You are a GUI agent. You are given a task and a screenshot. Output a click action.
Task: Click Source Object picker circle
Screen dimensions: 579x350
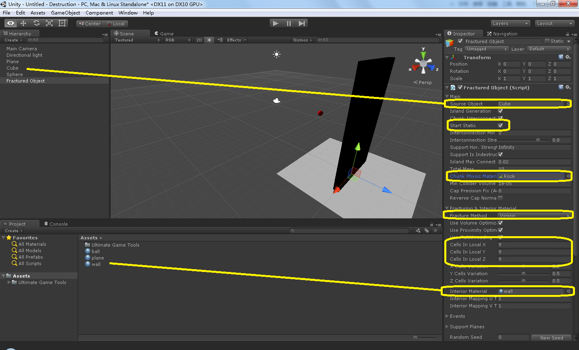569,104
